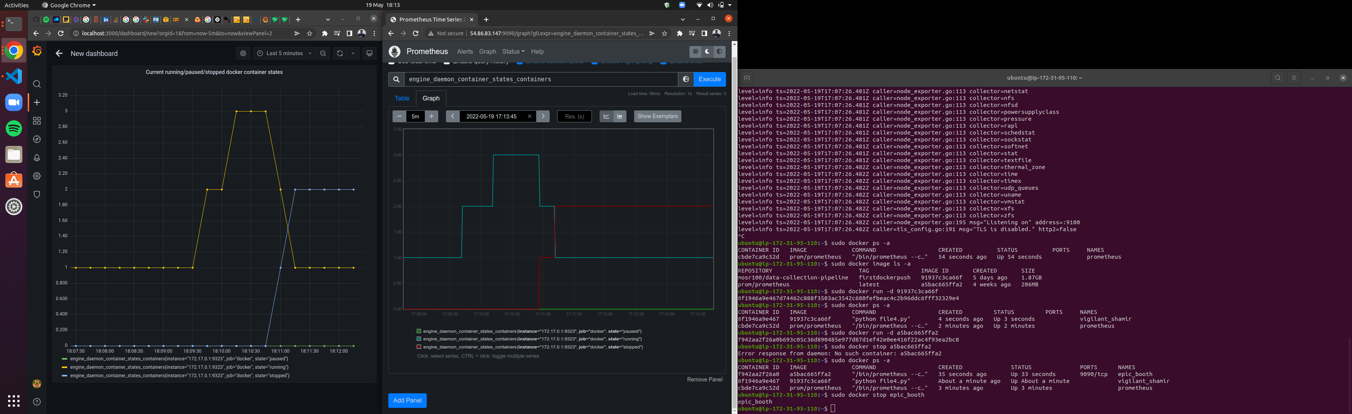
Task: Switch to the Table tab in Prometheus
Action: pos(402,99)
